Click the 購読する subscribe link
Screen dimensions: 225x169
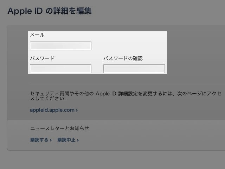(39, 140)
